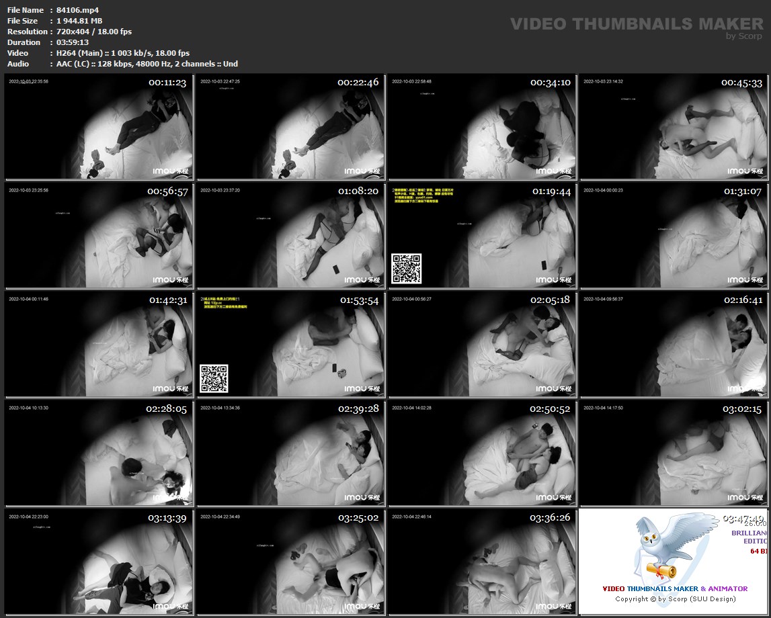This screenshot has width=771, height=618.
Task: Select the thumbnail stamped 02:05:18
Action: coord(482,344)
